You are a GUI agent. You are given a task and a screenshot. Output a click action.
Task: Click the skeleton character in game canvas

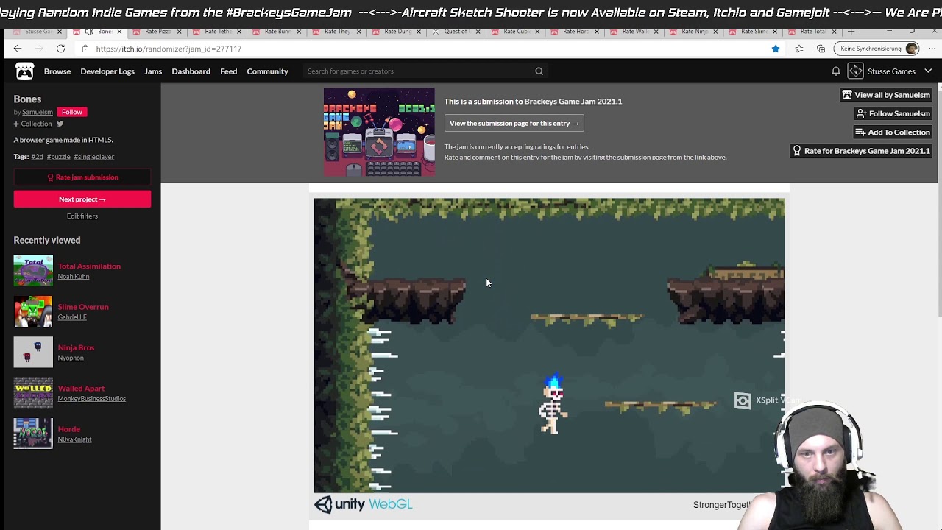553,404
